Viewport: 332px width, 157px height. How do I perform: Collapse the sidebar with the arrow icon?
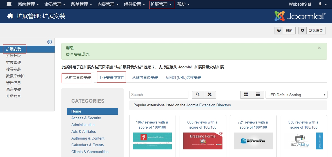50,42
